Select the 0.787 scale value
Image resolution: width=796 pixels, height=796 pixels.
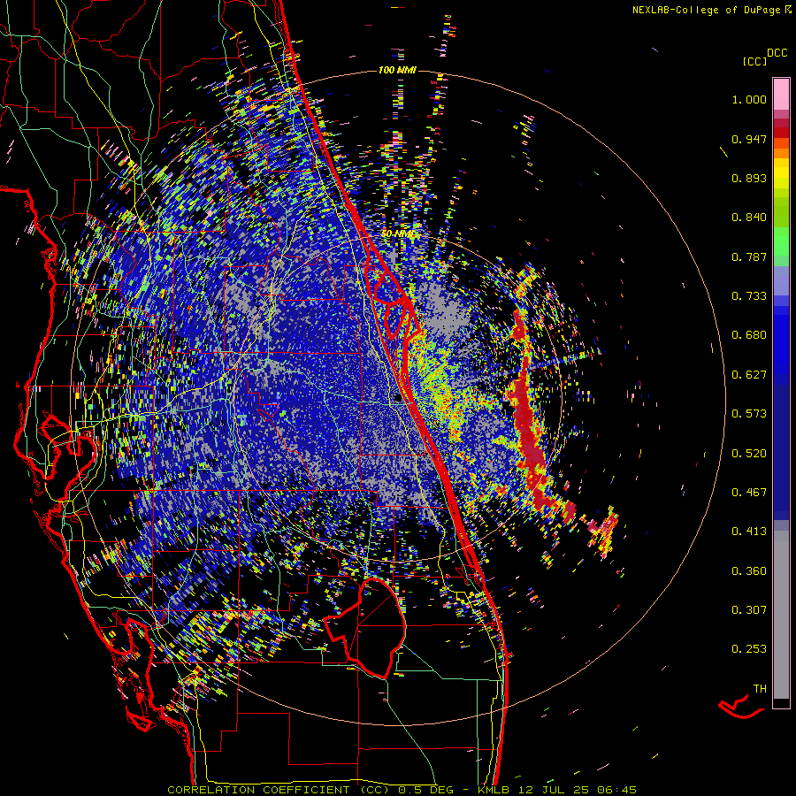coord(749,256)
